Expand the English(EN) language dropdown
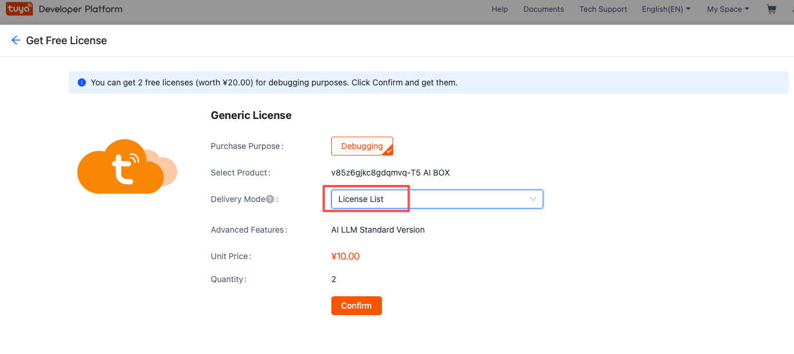This screenshot has height=354, width=794. [666, 9]
